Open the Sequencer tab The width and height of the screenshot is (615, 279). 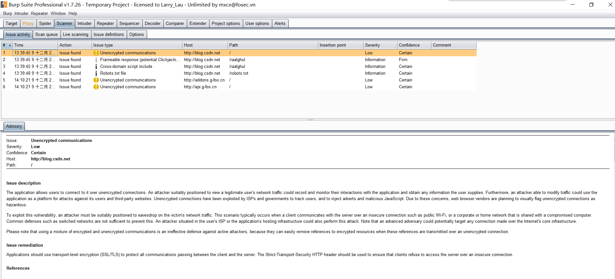129,23
